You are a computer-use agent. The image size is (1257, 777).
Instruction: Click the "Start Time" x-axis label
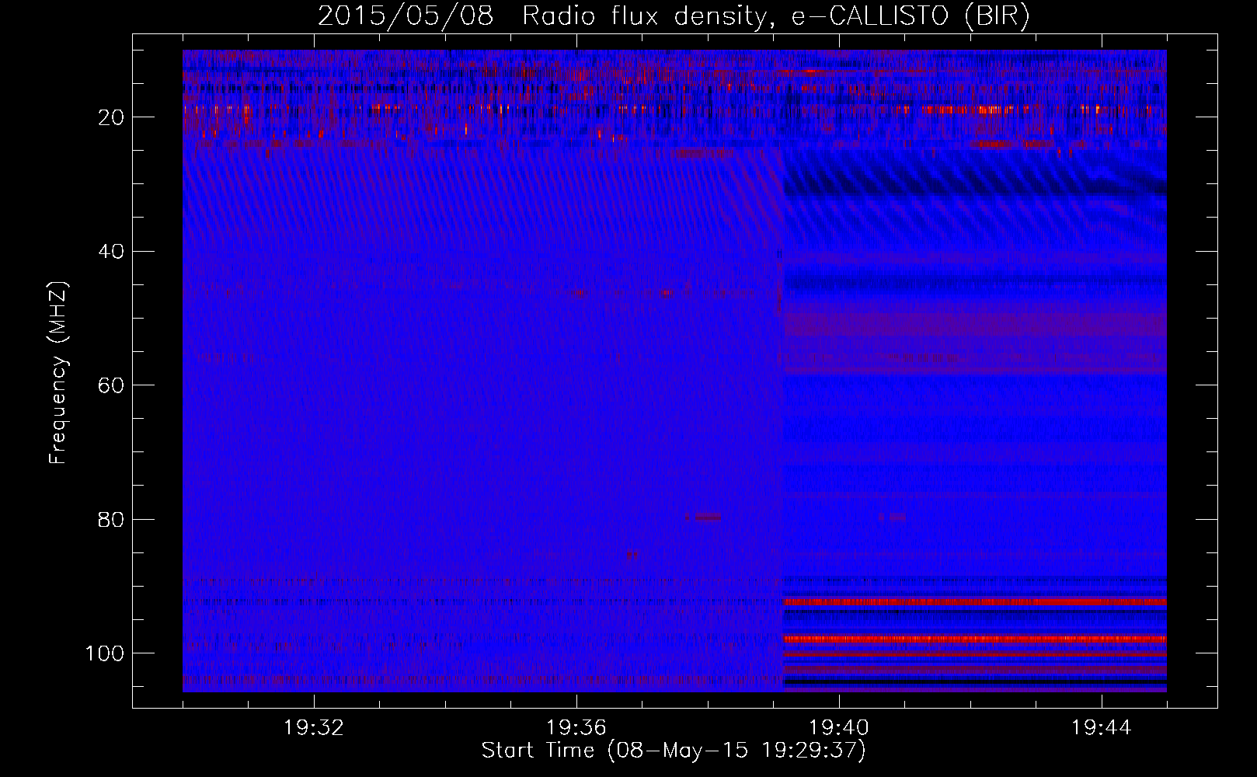tap(673, 751)
